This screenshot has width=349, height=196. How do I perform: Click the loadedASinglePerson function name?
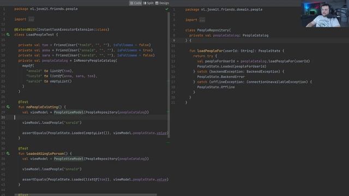point(45,154)
